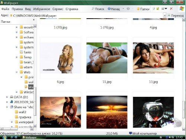The height and width of the screenshot is (140, 186).
Task: Toggle the Папки folders pane button
Action: (143, 9)
